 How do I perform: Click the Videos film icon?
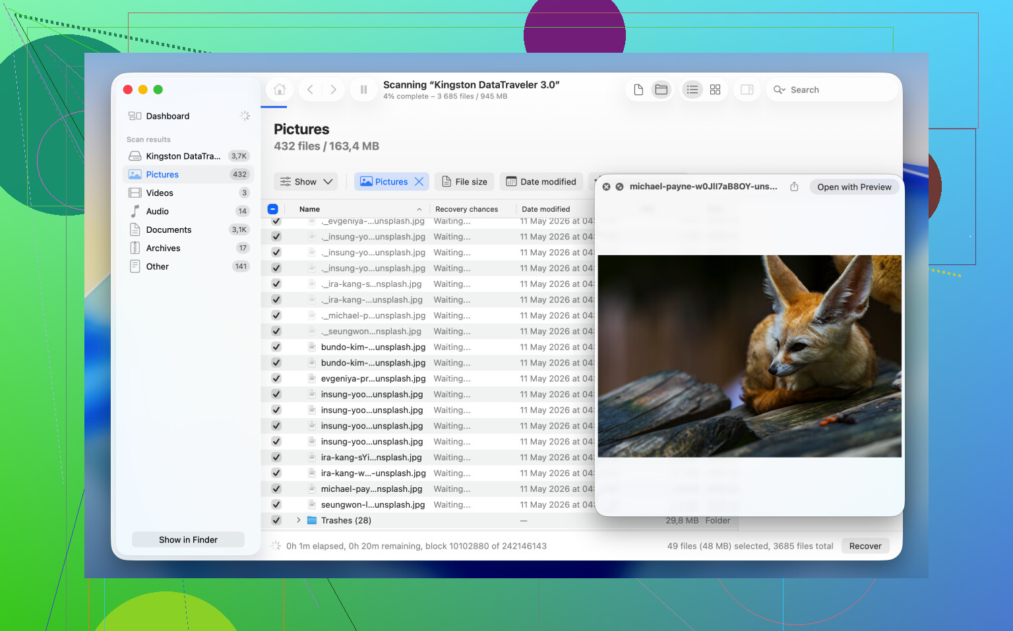tap(135, 193)
